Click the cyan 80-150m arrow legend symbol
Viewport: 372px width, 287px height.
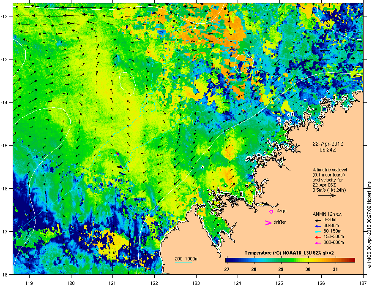(317, 231)
